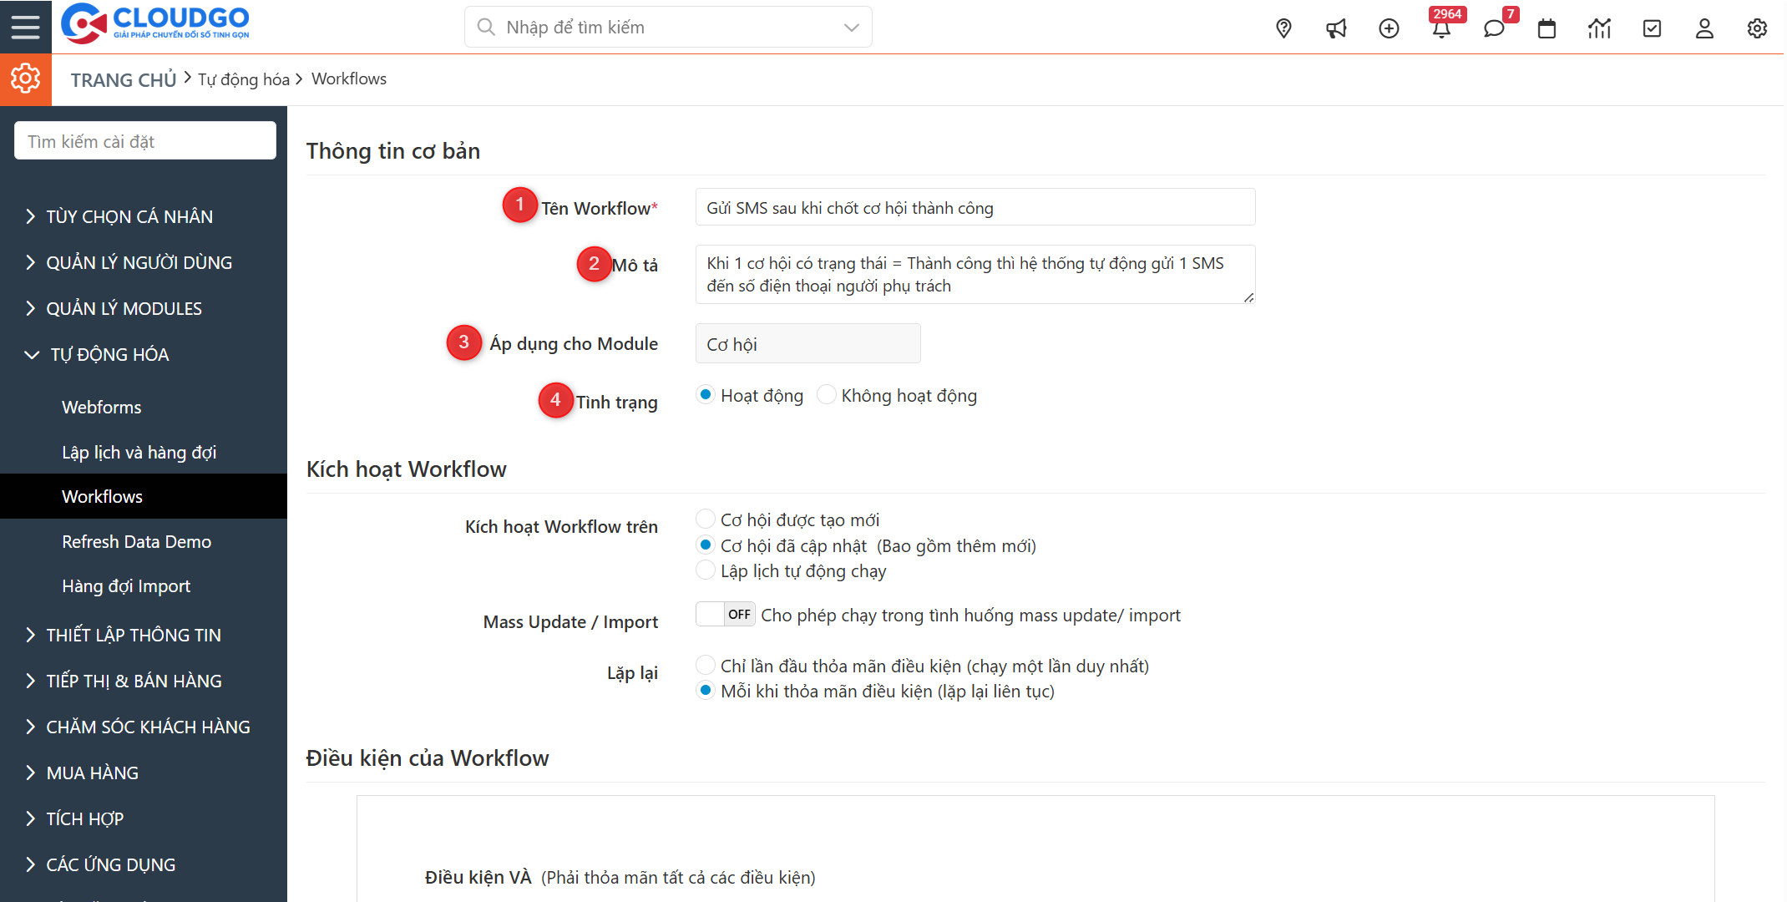The height and width of the screenshot is (902, 1787).
Task: Open the announcements megaphone icon
Action: pyautogui.click(x=1336, y=28)
